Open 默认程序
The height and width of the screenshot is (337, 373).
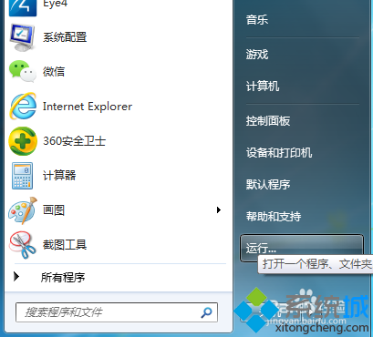(x=268, y=185)
